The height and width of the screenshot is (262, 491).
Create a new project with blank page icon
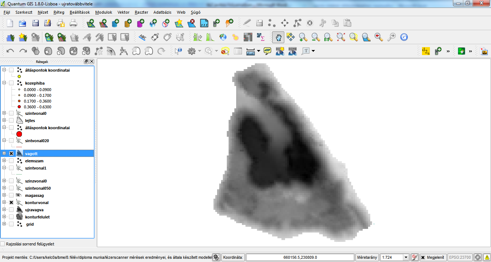(x=10, y=23)
